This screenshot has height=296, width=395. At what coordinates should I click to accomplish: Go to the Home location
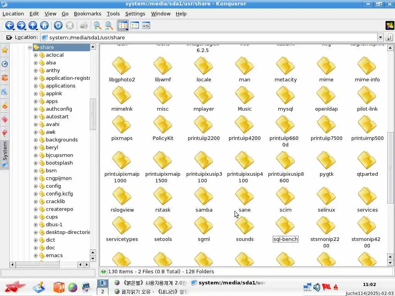point(44,25)
